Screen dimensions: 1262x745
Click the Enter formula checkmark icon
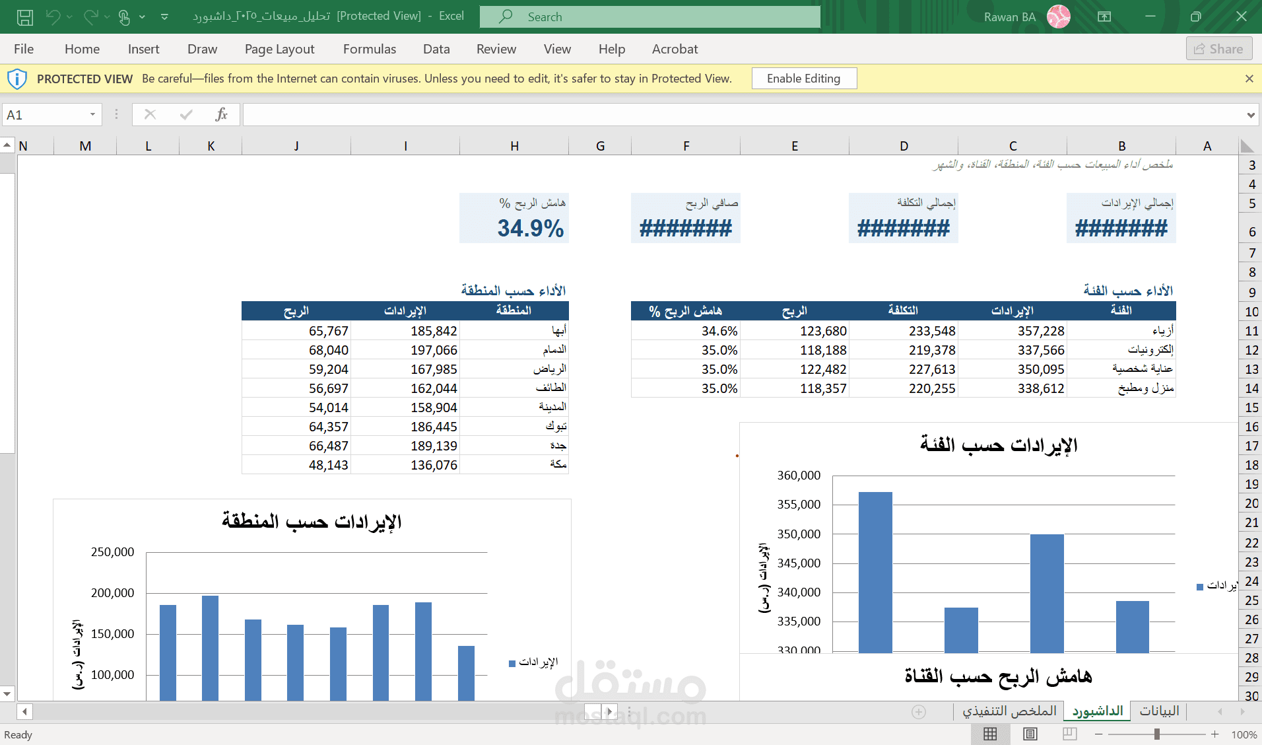[186, 115]
